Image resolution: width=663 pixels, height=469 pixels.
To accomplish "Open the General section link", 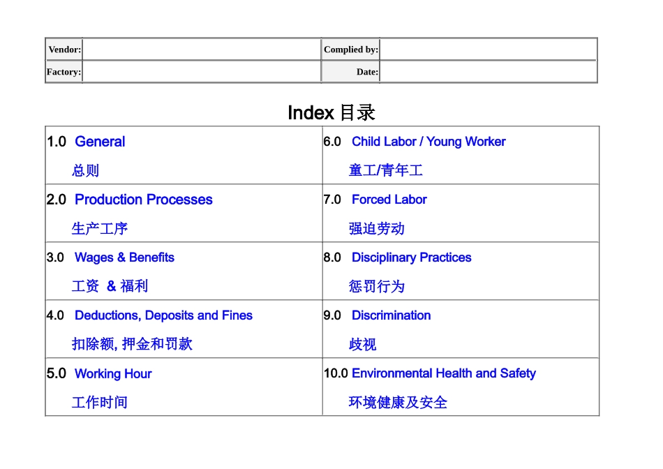I will click(x=100, y=142).
